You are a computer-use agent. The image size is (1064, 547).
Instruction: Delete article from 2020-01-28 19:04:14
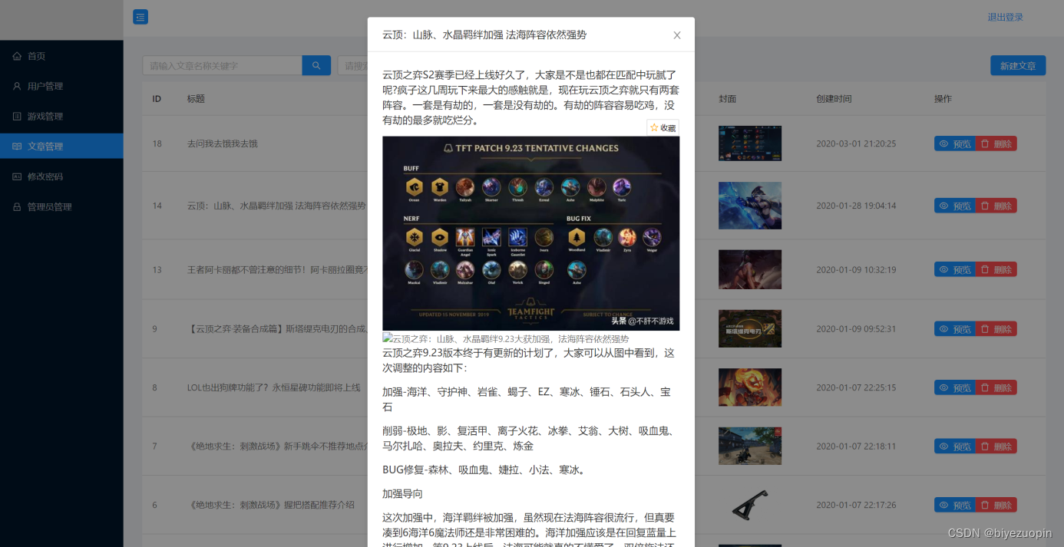pyautogui.click(x=996, y=206)
